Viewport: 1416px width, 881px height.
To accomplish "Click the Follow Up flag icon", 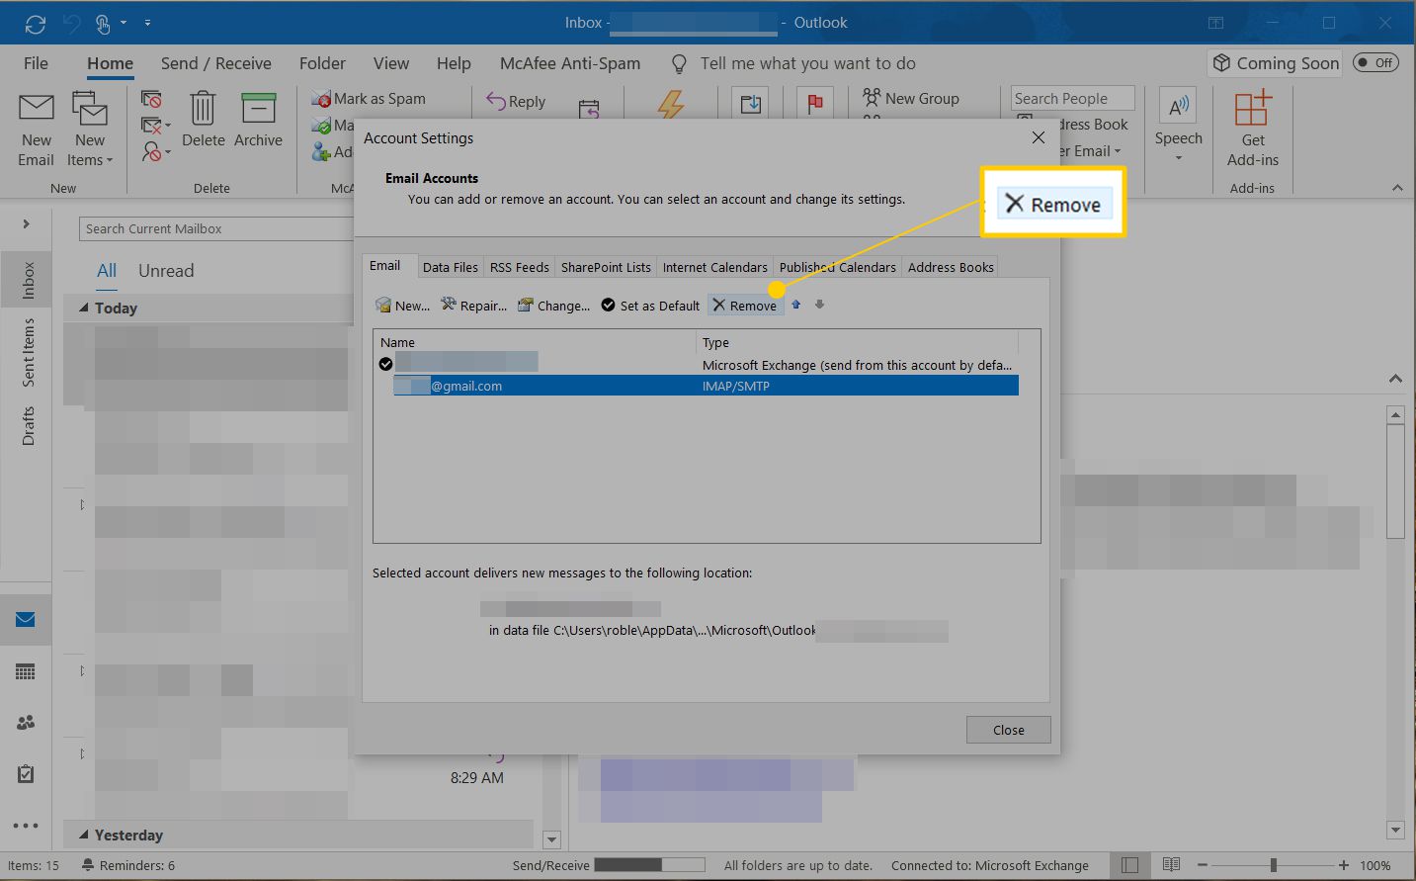I will [x=815, y=103].
